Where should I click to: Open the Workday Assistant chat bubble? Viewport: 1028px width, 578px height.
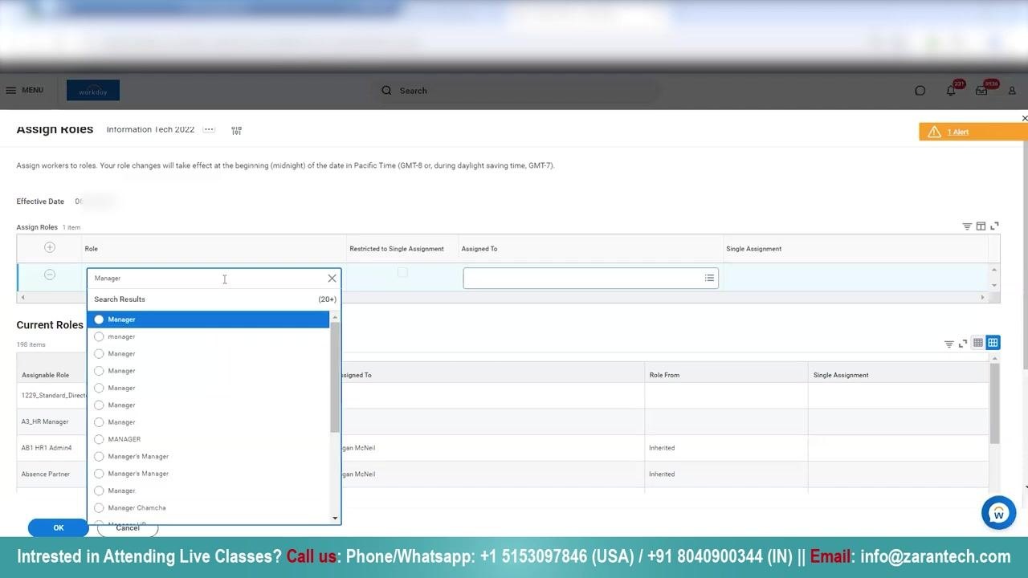pyautogui.click(x=998, y=512)
